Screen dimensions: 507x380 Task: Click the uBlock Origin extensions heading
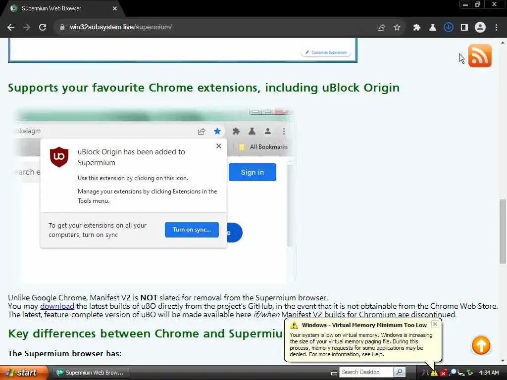203,88
